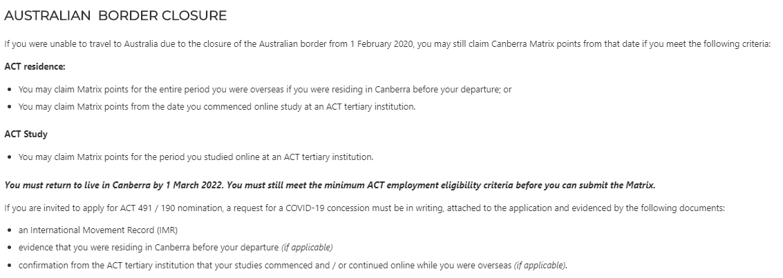The image size is (783, 278).
Task: Click "(if applicable)" after "while you were overseas"
Action: click(x=540, y=265)
